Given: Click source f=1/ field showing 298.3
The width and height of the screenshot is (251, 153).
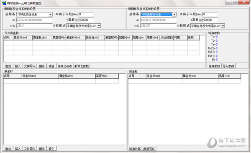Looking at the screenshot, I should tap(34, 25).
